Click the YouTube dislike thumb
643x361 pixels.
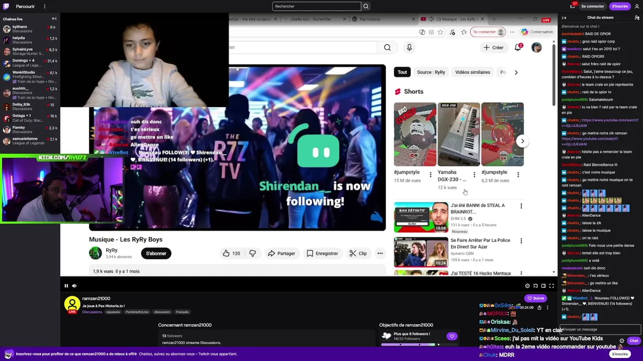(252, 253)
